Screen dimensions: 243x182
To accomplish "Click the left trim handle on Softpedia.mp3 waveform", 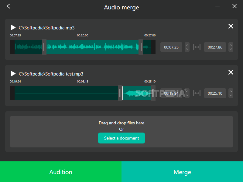I will (44, 47).
